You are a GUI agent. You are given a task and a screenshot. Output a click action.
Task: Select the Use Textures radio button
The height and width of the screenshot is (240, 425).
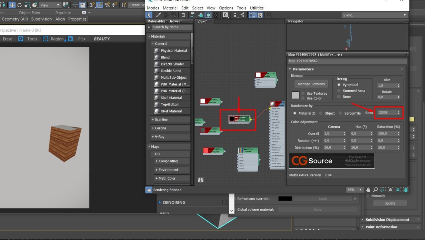[303, 93]
